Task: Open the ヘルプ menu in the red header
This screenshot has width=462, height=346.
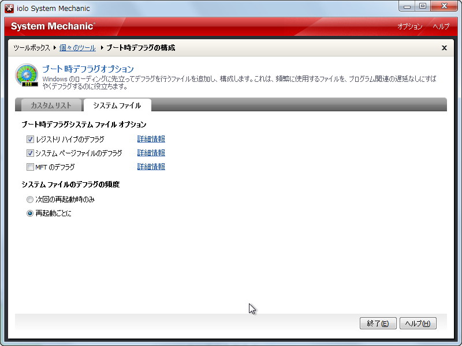Action: click(441, 27)
